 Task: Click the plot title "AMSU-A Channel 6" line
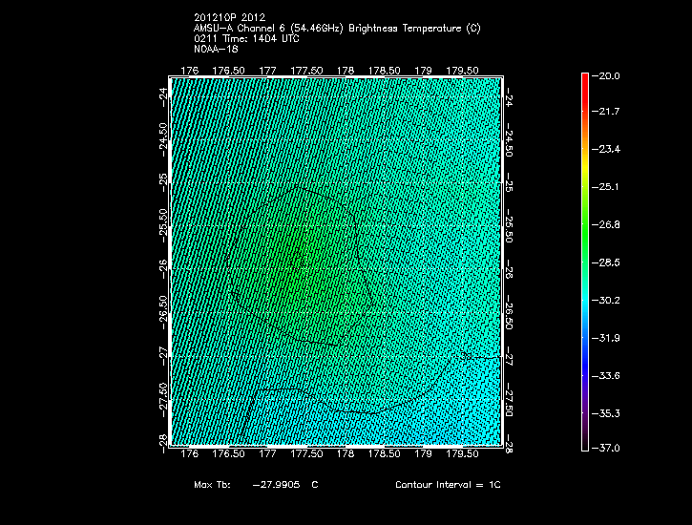click(x=336, y=29)
